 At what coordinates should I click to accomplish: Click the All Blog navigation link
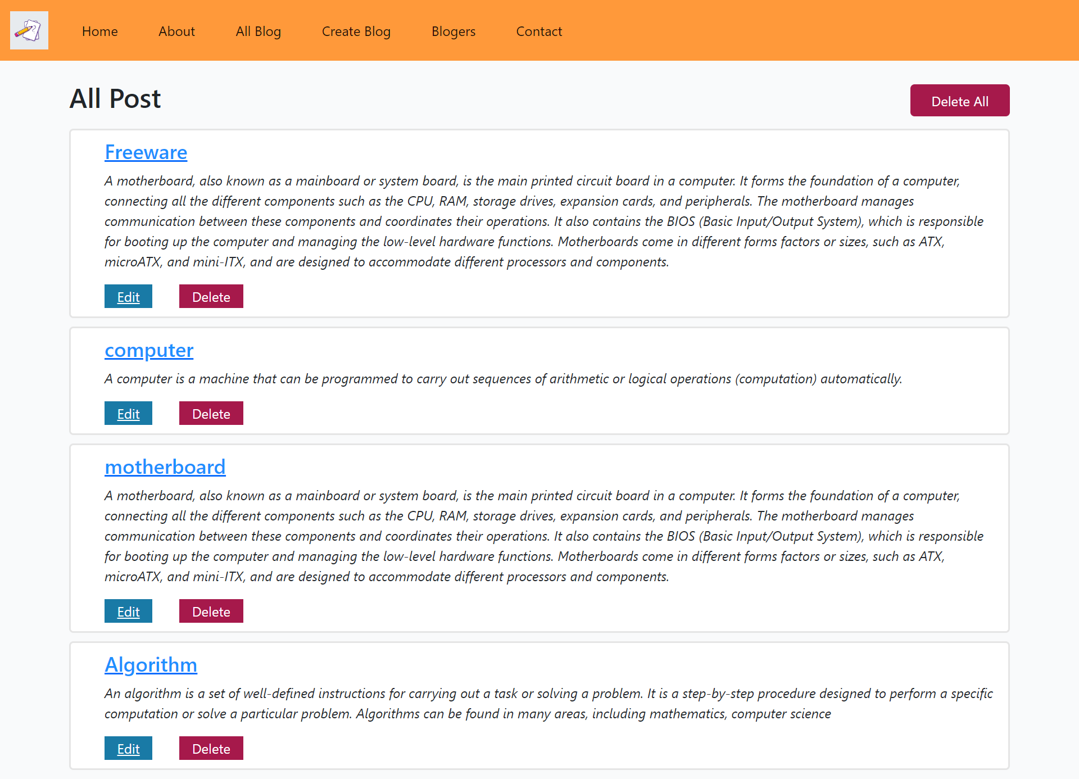258,31
